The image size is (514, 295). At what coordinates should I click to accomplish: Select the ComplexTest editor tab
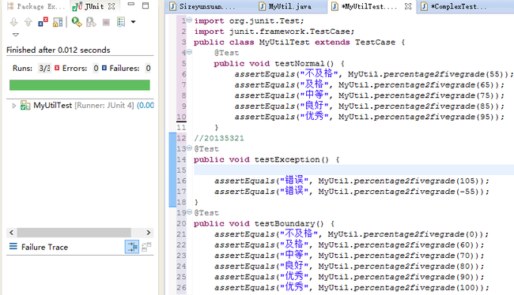(x=454, y=6)
